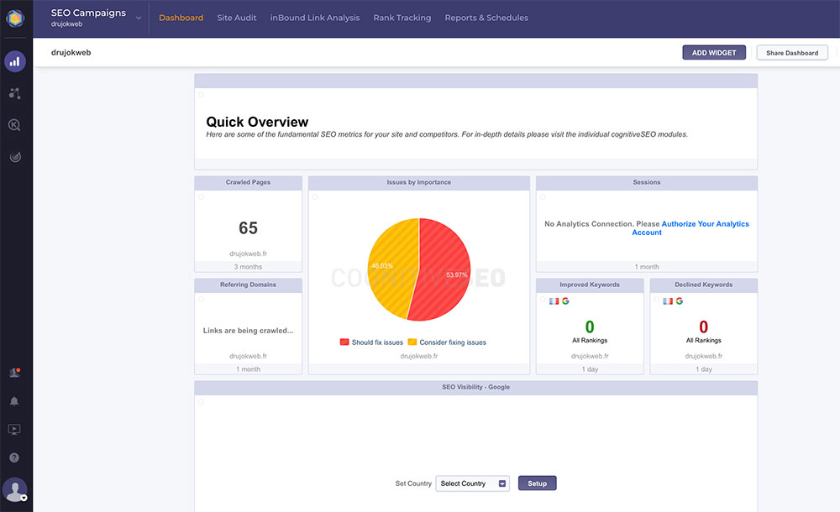This screenshot has width=840, height=512.
Task: Click the widget handle circle in Issues by Importance
Action: (316, 197)
